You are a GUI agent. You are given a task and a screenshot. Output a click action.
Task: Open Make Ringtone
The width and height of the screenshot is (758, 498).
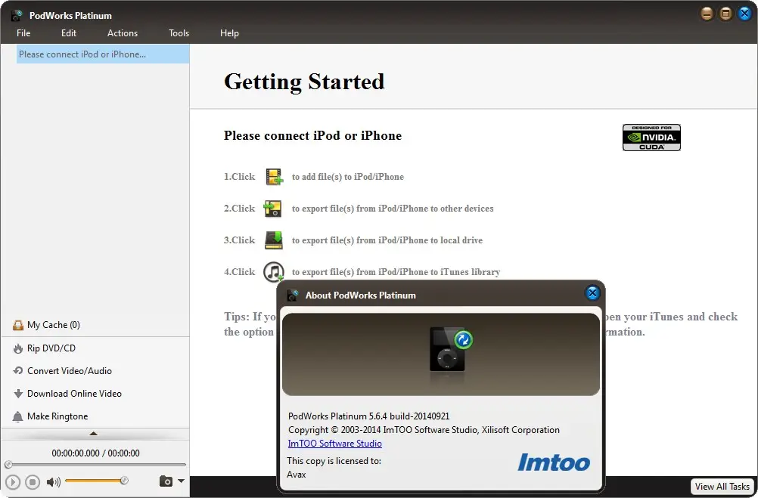click(57, 416)
